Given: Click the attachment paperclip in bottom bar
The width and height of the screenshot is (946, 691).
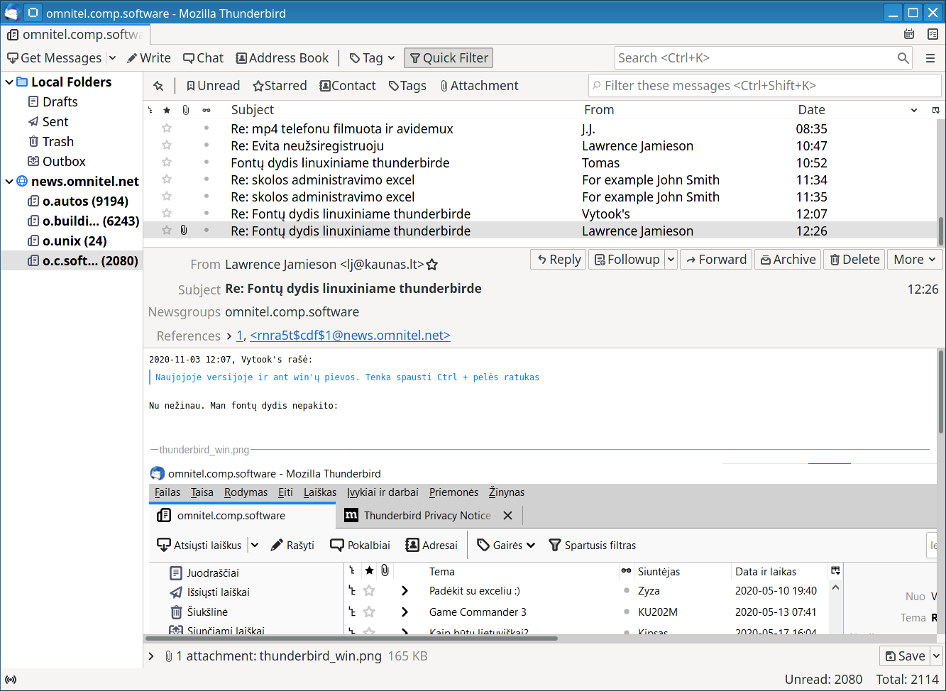Looking at the screenshot, I should 169,656.
